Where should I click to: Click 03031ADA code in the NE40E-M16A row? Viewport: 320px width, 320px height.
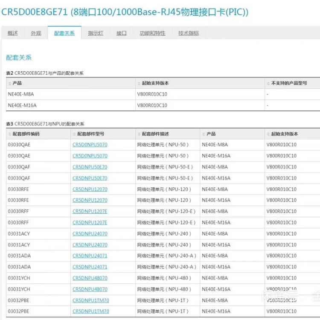[19, 267]
